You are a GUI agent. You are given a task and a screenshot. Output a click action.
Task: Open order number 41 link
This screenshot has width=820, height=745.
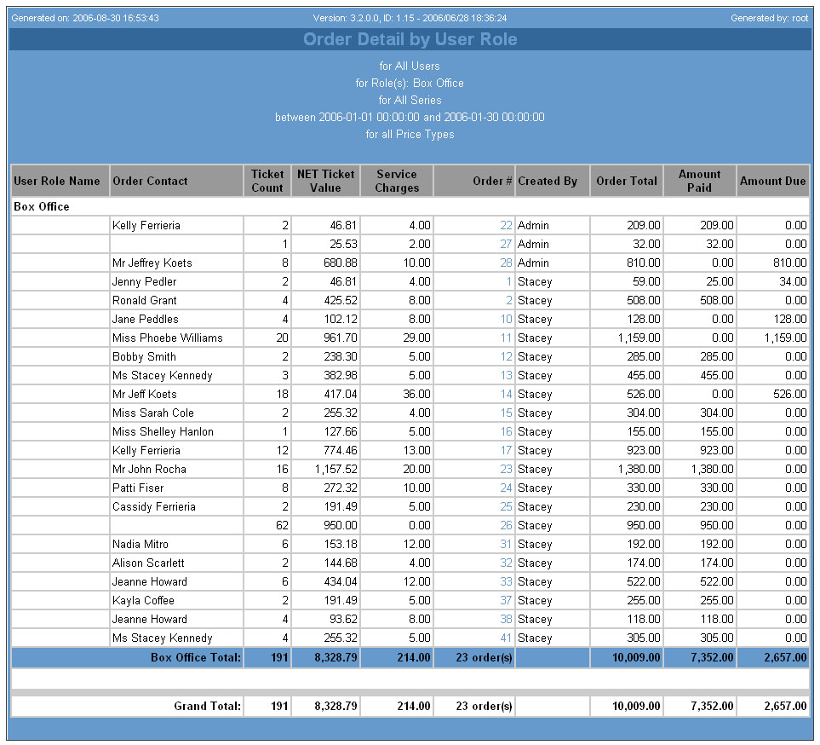click(x=506, y=638)
